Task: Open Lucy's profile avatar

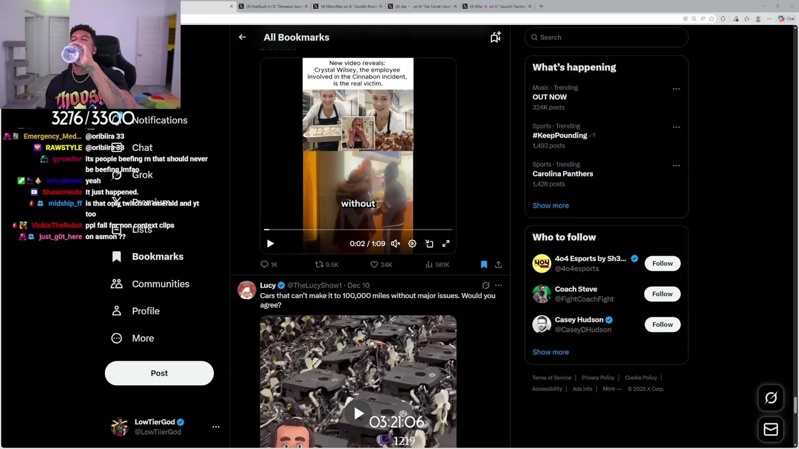Action: click(x=247, y=290)
